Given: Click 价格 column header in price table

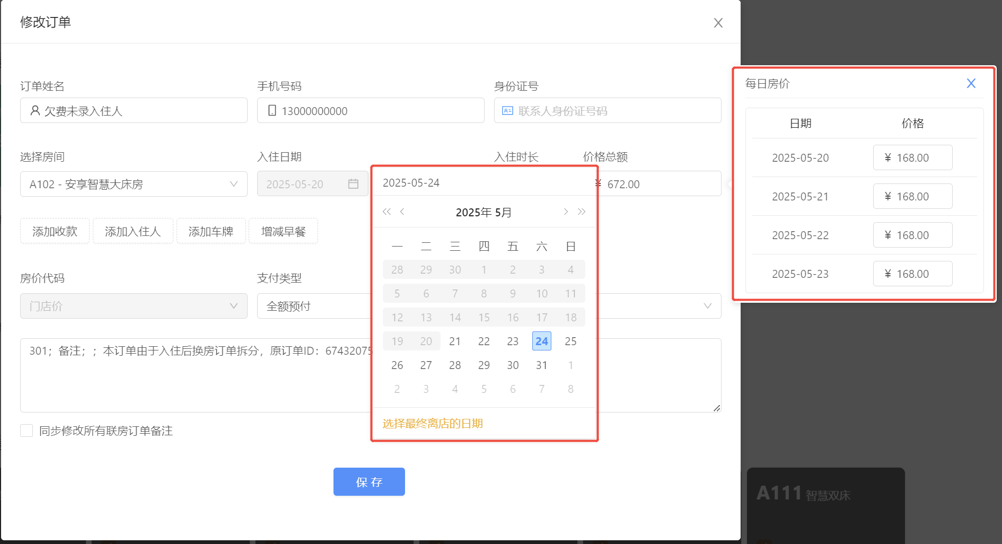Looking at the screenshot, I should tap(912, 123).
